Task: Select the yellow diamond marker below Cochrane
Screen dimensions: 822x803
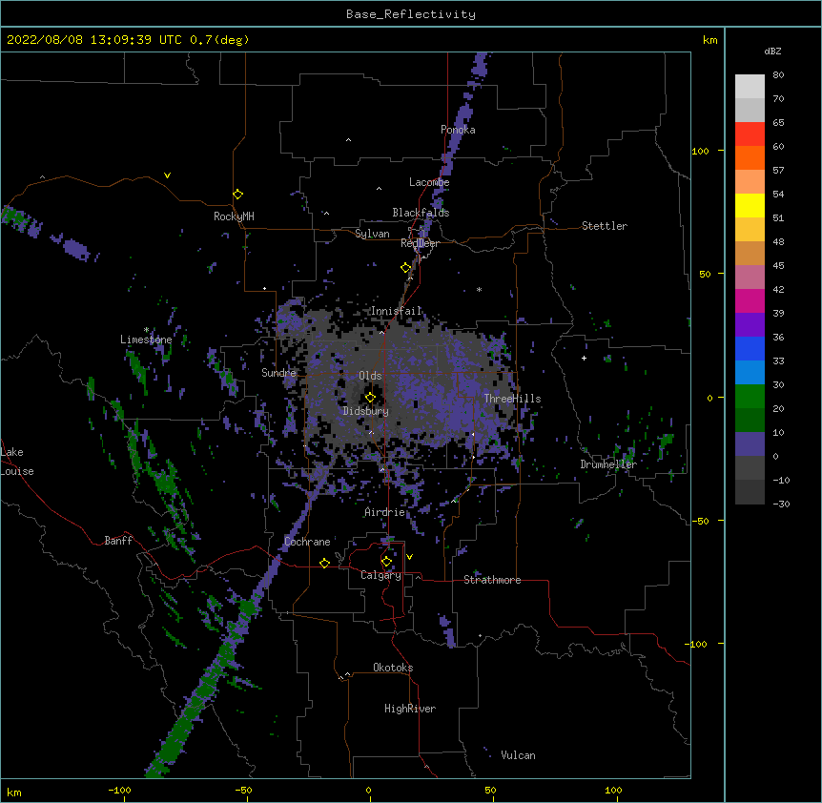Action: click(324, 563)
